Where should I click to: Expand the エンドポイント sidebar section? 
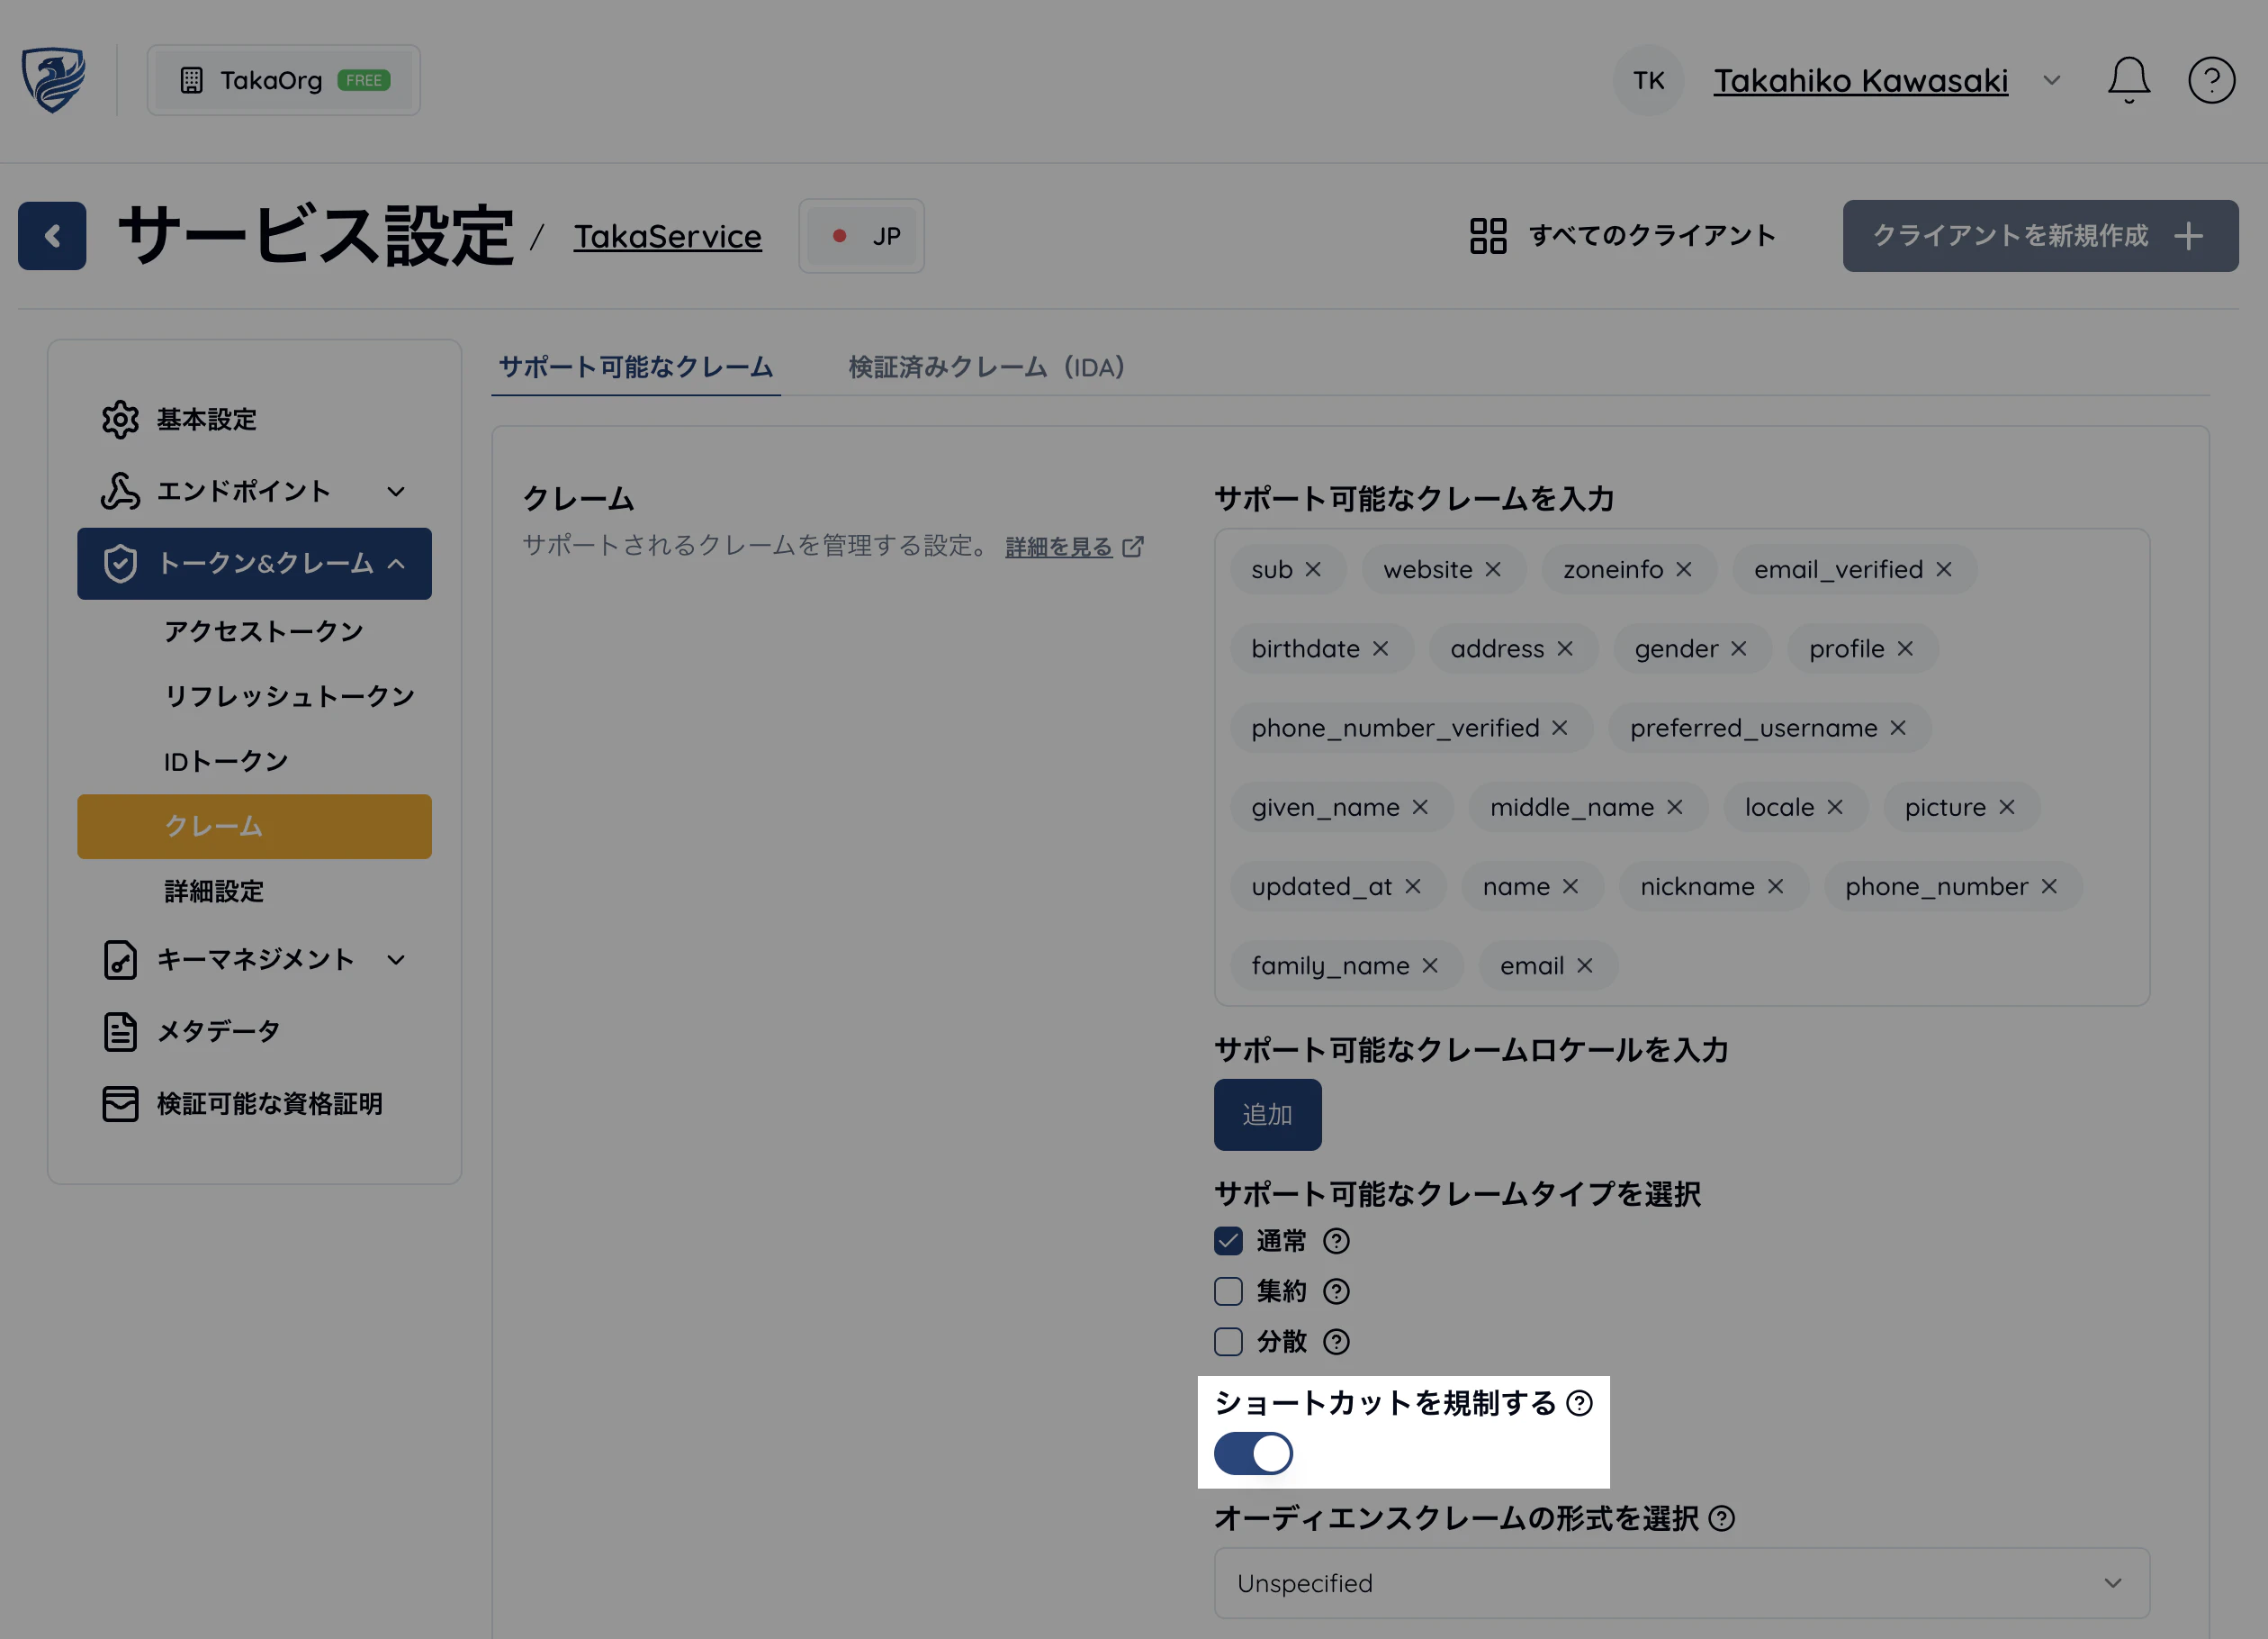(396, 492)
